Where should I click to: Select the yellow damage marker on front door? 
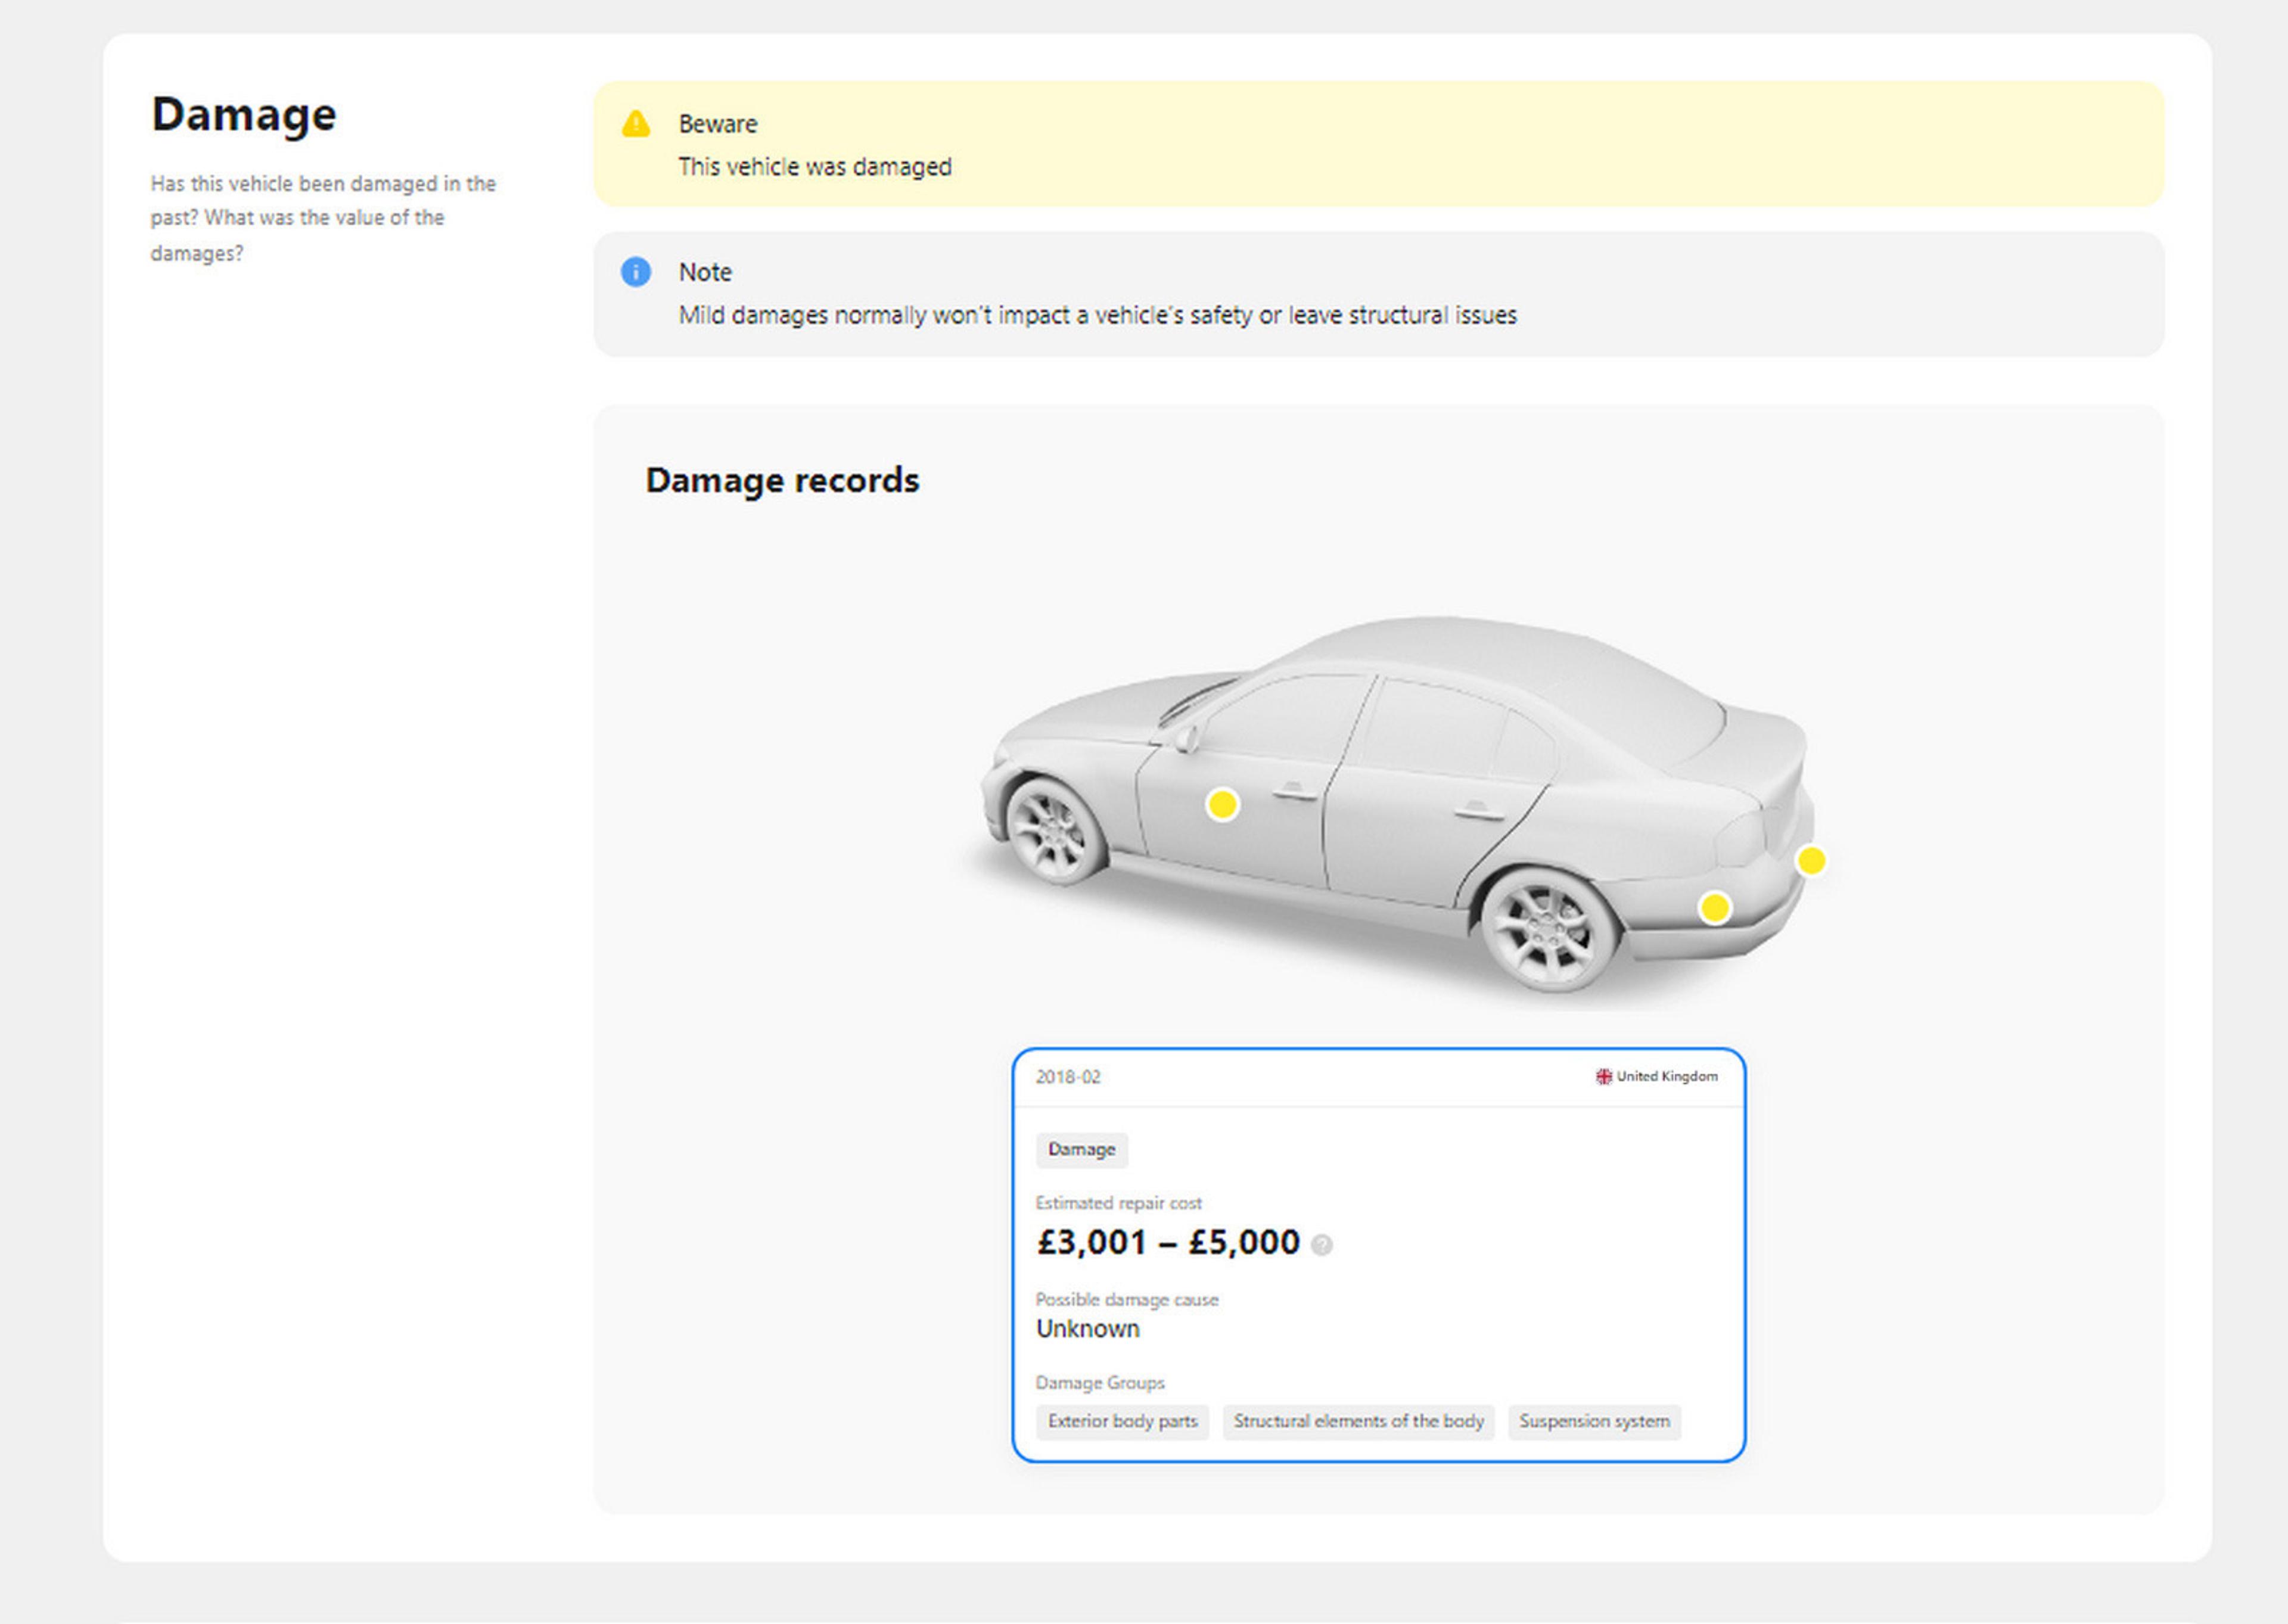click(1222, 804)
